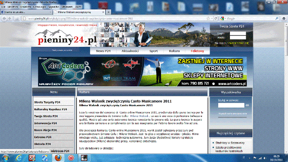
Task: Open the Felietony navigation tab
Action: point(197,51)
